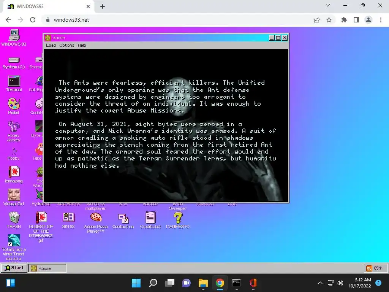Open the Windows widgets taskbar icon

[11, 283]
